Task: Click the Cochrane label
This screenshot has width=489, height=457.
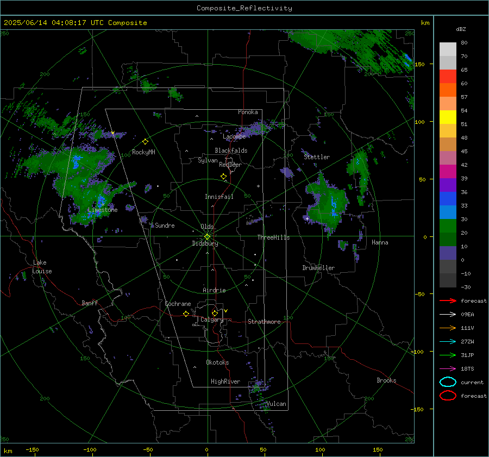Action: click(178, 304)
